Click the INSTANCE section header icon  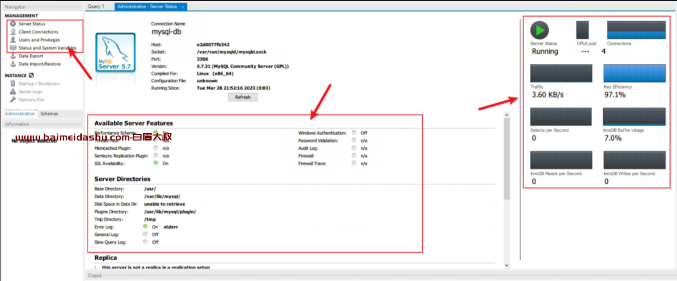coord(31,75)
